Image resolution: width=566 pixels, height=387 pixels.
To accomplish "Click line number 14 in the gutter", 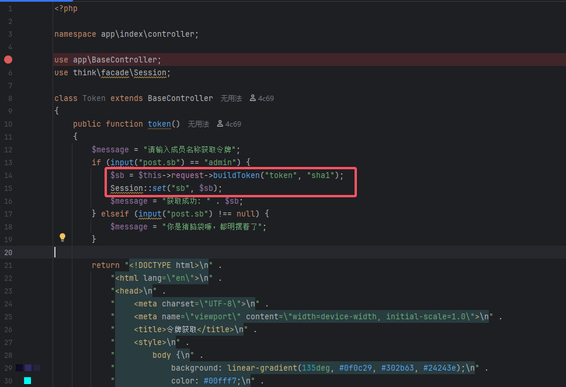I will pyautogui.click(x=8, y=175).
